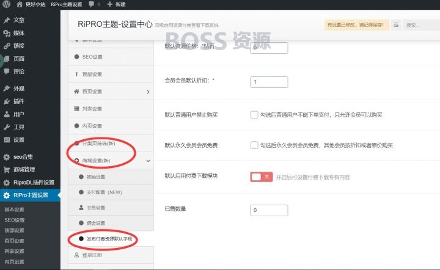
Task: Open the 内页设置 panel tab
Action: tap(111, 126)
